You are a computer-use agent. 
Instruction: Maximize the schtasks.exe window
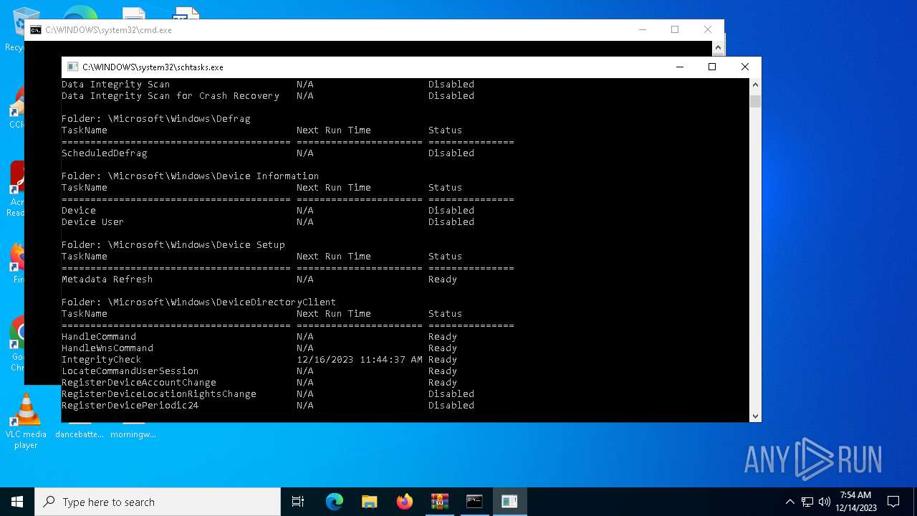(712, 67)
